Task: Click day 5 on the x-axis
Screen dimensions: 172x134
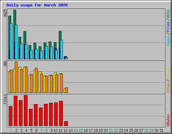Action: pyautogui.click(x=31, y=130)
